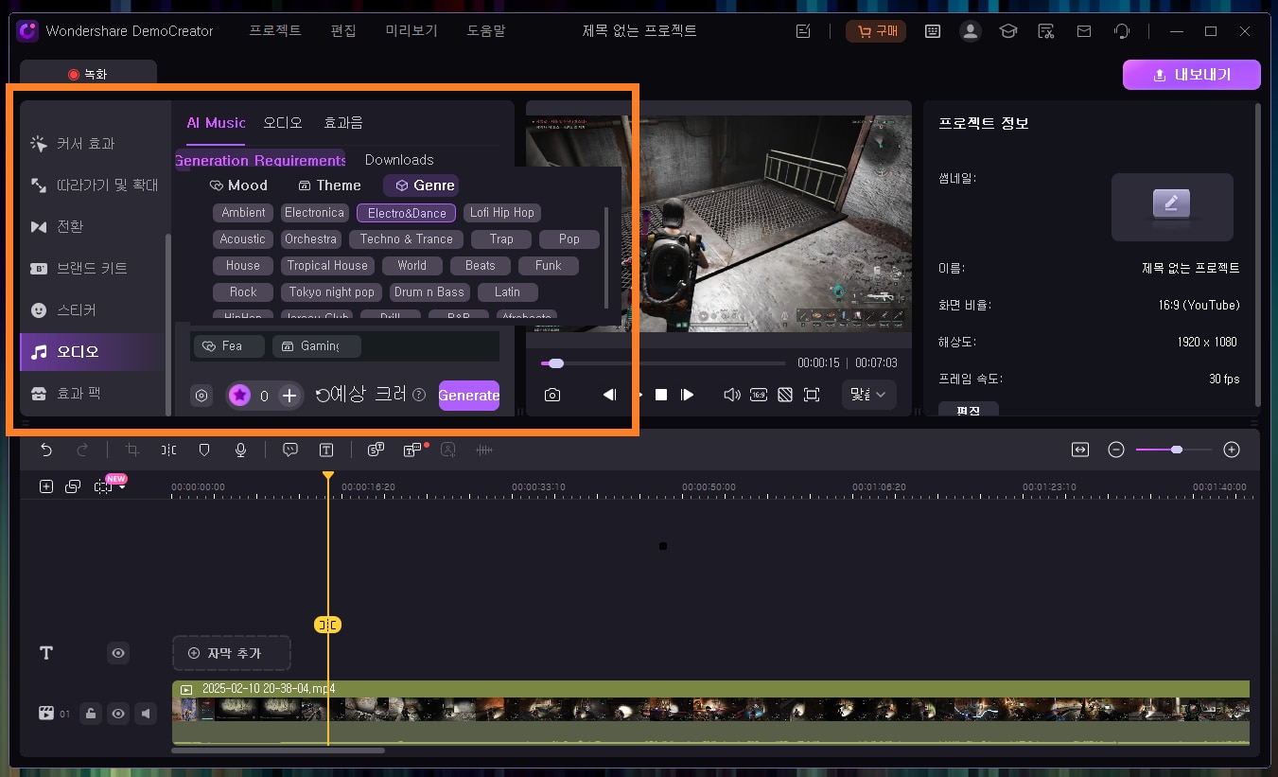Screen dimensions: 1278x777
Task: Change the 16:9 aspect ratio icon
Action: [759, 395]
